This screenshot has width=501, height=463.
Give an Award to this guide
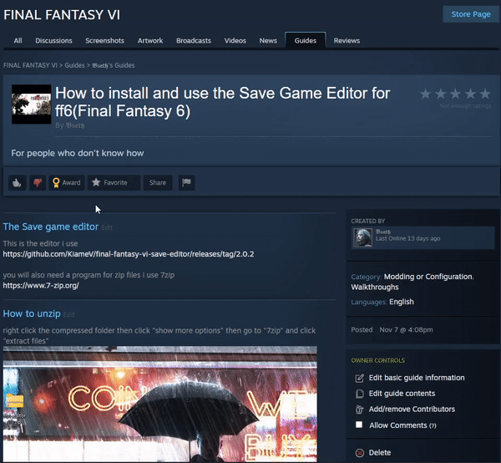(x=67, y=182)
